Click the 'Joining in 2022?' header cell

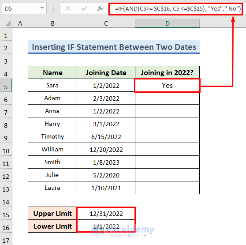pos(168,72)
